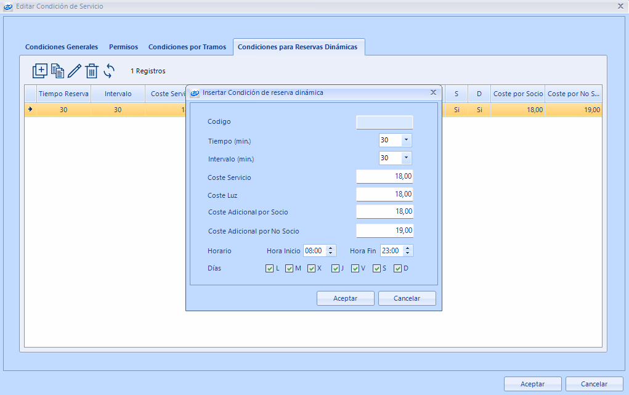The height and width of the screenshot is (395, 629).
Task: Toggle the X (Wednesday) day checkbox
Action: 312,269
